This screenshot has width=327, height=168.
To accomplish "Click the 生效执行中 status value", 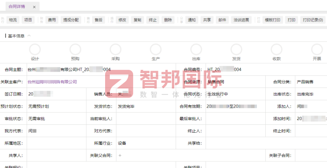I will click(218, 94).
